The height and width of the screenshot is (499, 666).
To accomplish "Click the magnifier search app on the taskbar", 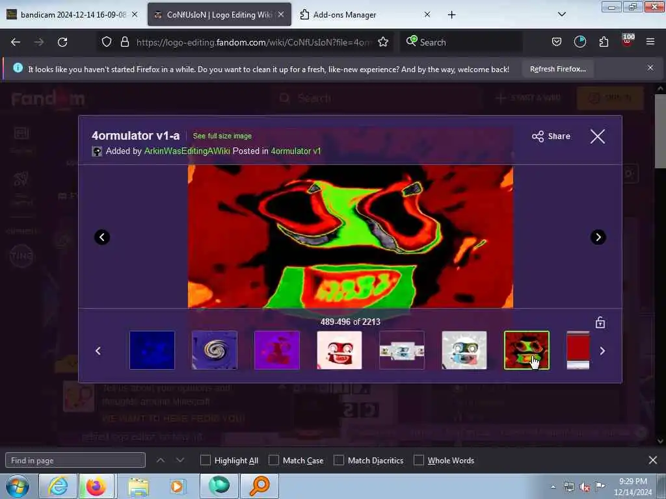I will [x=259, y=486].
